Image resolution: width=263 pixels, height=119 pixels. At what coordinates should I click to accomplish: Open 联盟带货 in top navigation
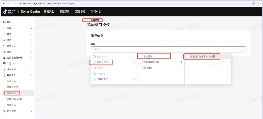click(x=65, y=12)
